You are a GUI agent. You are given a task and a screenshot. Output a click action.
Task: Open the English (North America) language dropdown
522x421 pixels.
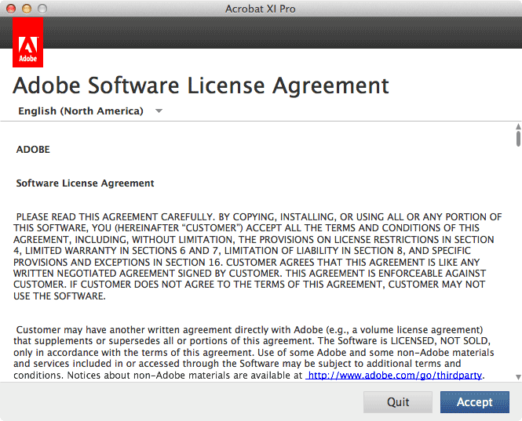[90, 111]
